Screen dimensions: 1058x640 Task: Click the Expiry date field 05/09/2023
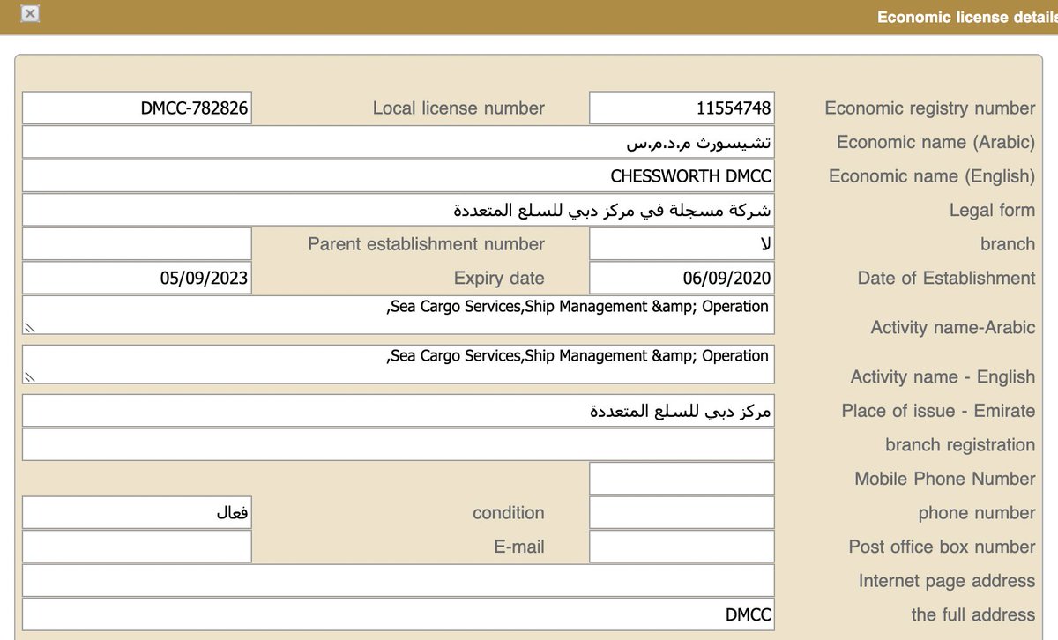coord(137,278)
